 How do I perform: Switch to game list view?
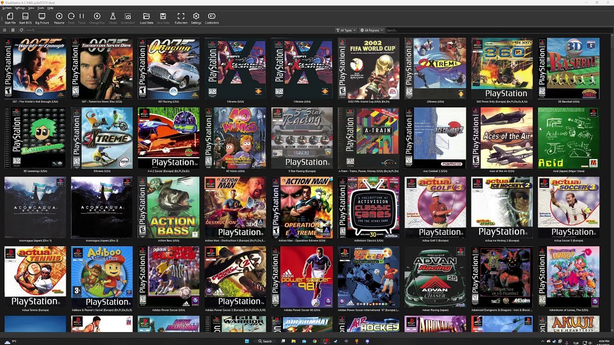[4, 30]
